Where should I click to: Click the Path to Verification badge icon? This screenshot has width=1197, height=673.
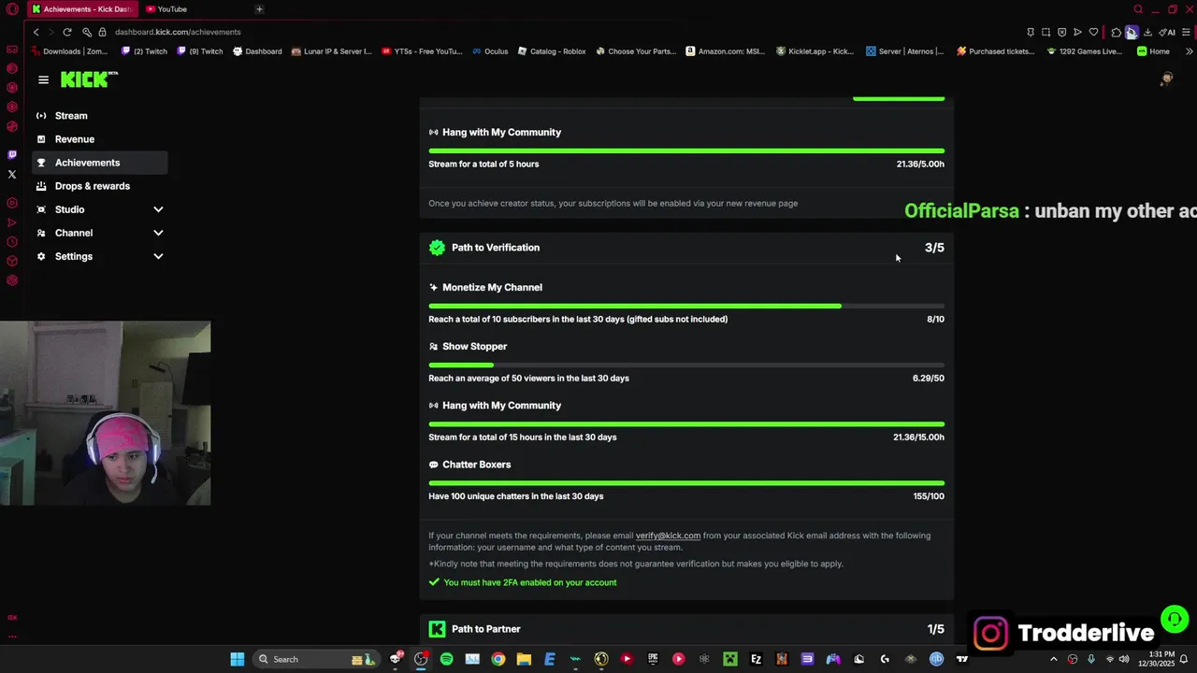pos(437,248)
